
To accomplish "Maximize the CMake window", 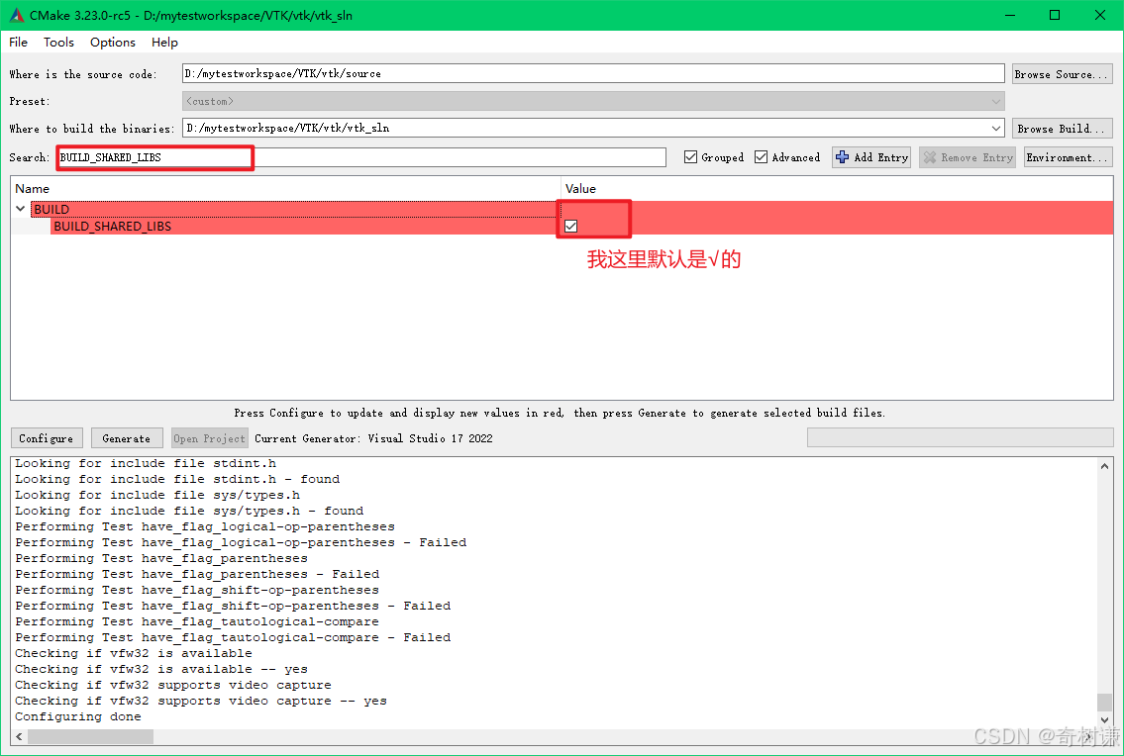I will (1055, 15).
